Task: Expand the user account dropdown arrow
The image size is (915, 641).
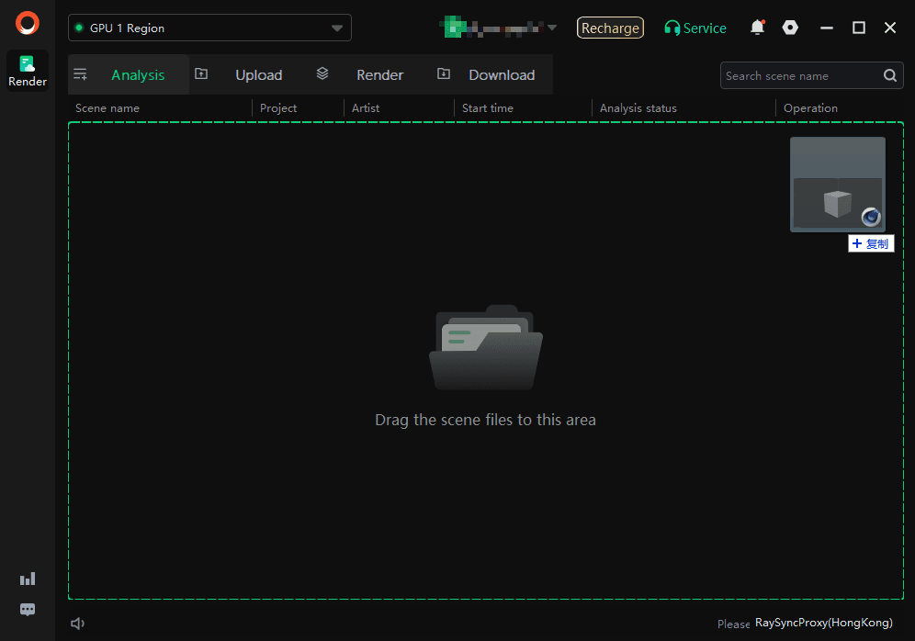Action: (x=552, y=28)
